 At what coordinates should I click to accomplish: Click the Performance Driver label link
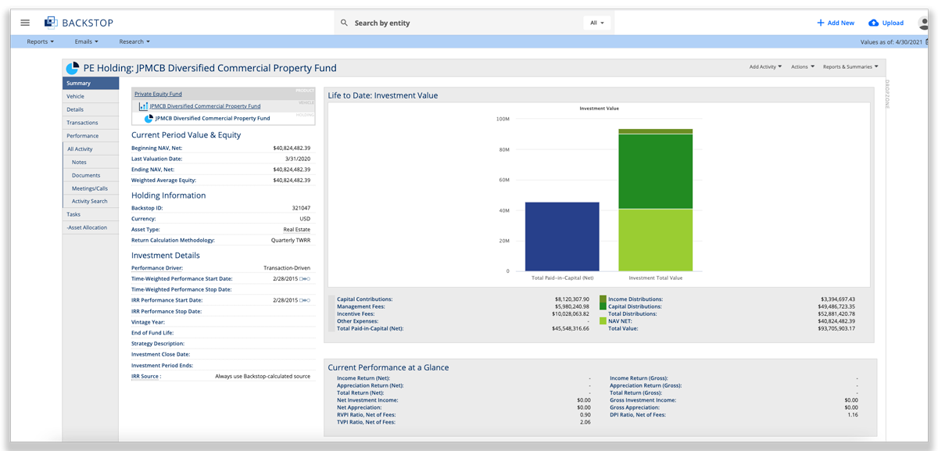(x=157, y=267)
